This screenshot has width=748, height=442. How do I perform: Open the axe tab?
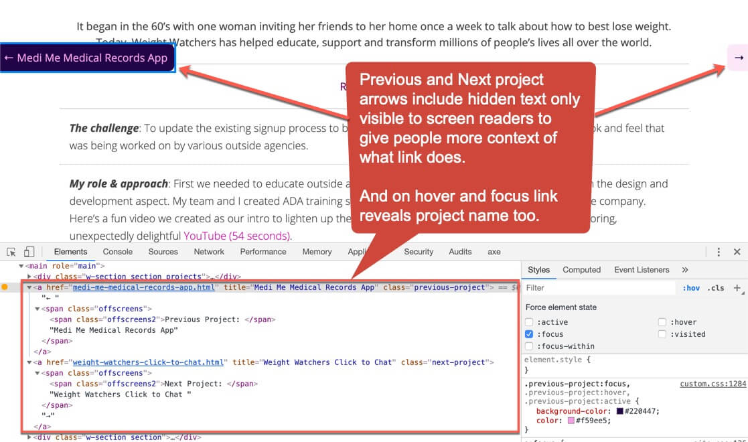click(x=494, y=252)
